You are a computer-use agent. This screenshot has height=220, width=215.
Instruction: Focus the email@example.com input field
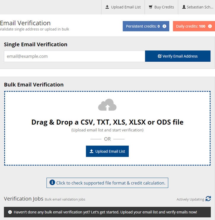74,56
